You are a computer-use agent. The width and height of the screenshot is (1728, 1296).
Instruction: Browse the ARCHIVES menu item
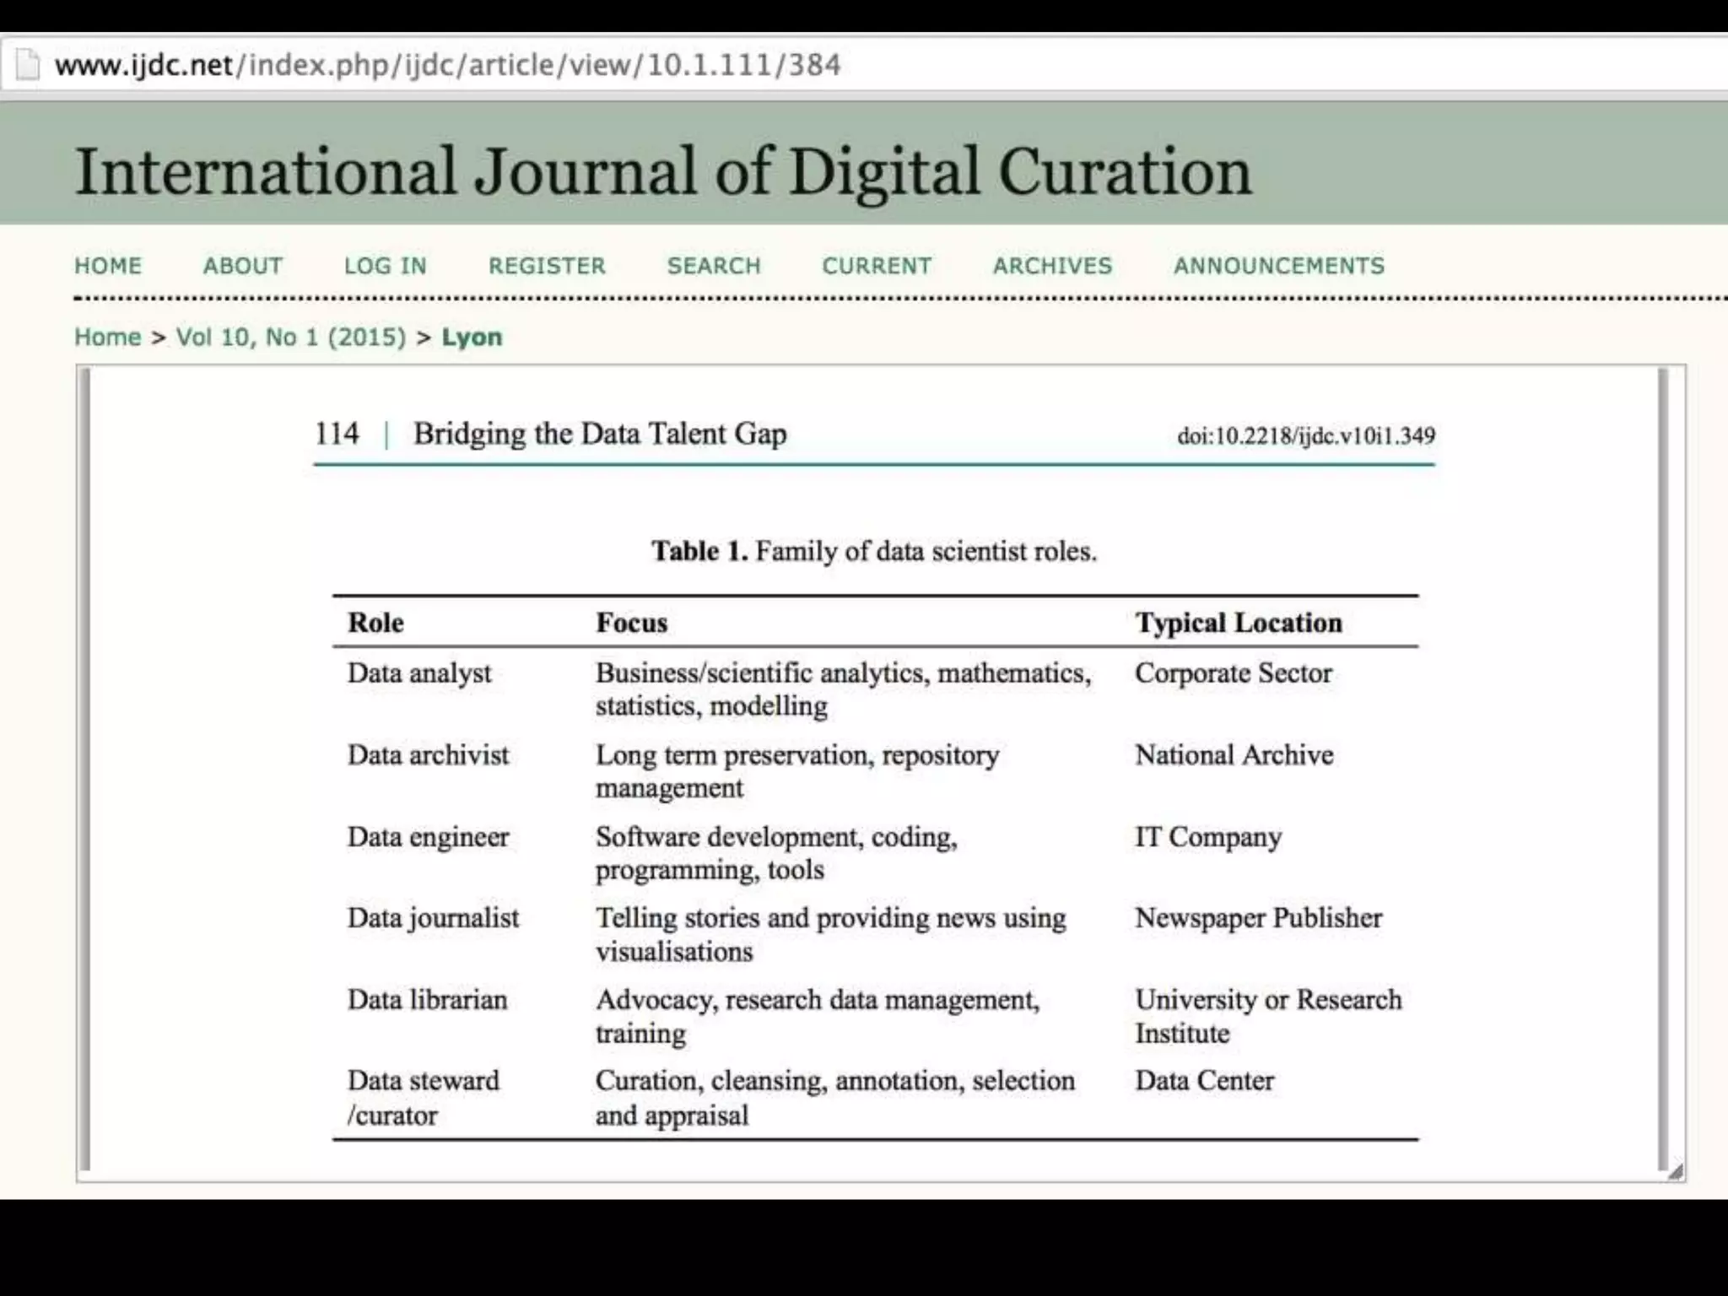(1052, 266)
